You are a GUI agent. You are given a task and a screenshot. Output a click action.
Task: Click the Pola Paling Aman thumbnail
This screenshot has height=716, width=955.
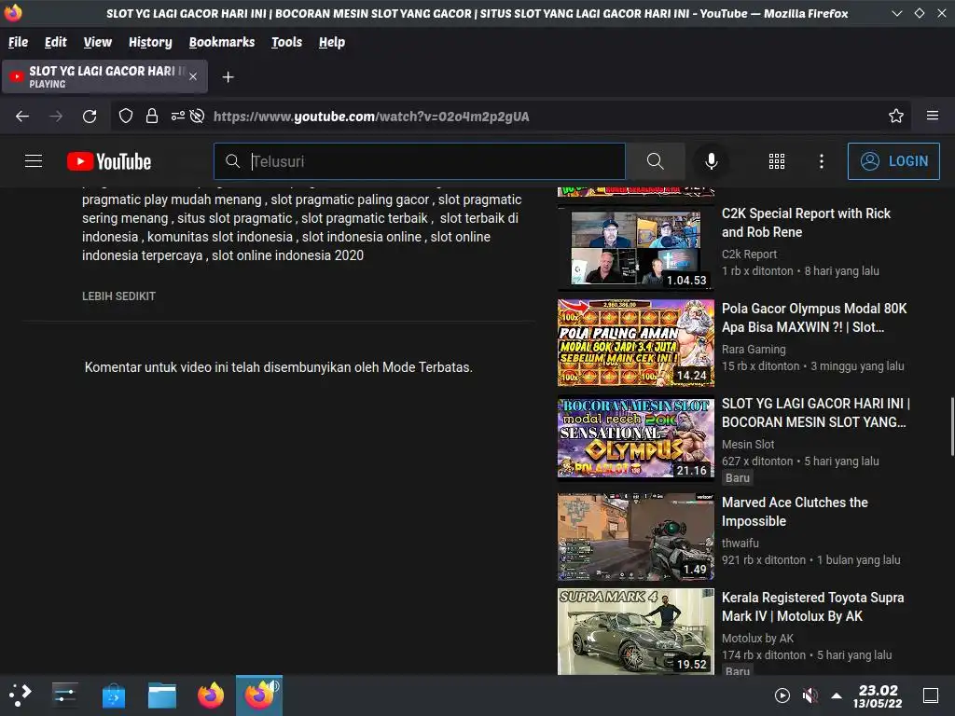[x=636, y=343]
